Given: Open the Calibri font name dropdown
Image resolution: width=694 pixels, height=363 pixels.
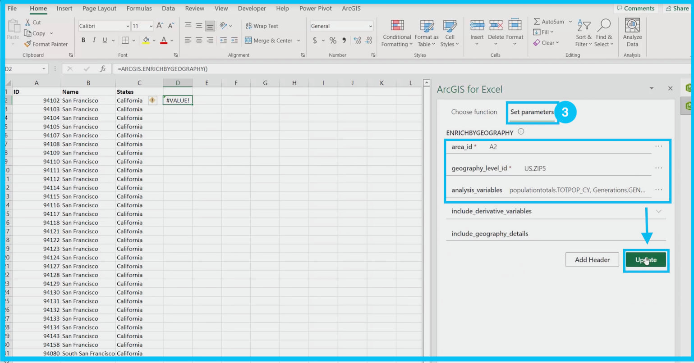Looking at the screenshot, I should [128, 26].
